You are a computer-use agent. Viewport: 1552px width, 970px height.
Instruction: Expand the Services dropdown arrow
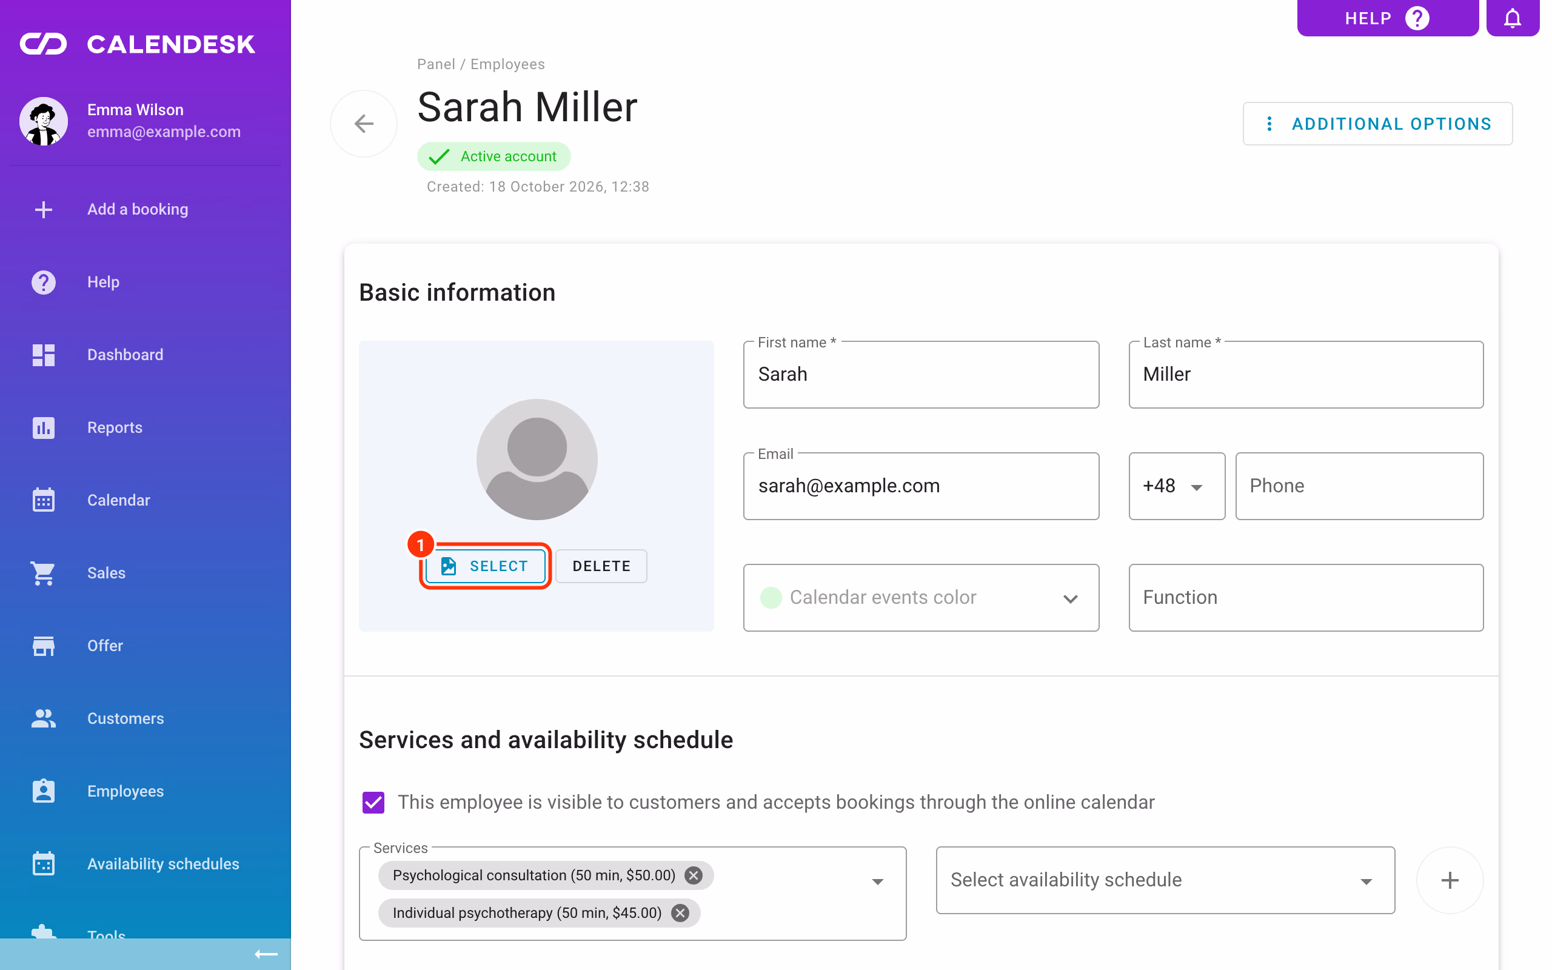click(x=877, y=881)
